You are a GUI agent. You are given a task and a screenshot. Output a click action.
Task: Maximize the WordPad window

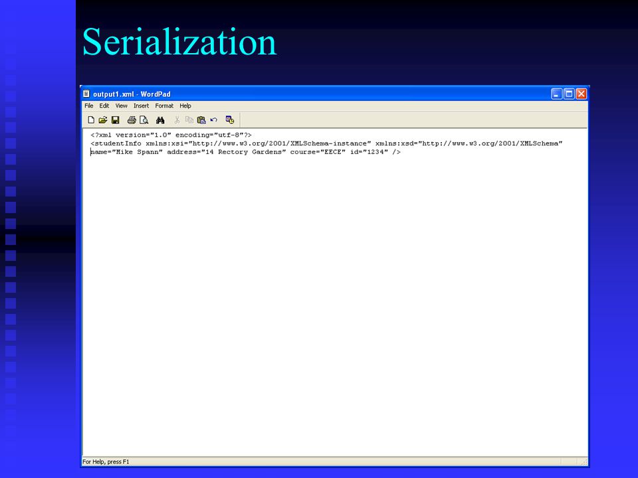click(569, 94)
